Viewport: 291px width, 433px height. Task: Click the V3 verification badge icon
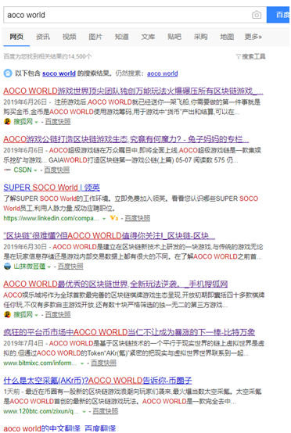pos(114,218)
